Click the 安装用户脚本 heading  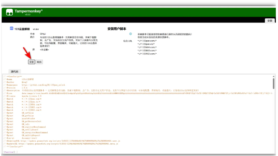click(x=117, y=29)
